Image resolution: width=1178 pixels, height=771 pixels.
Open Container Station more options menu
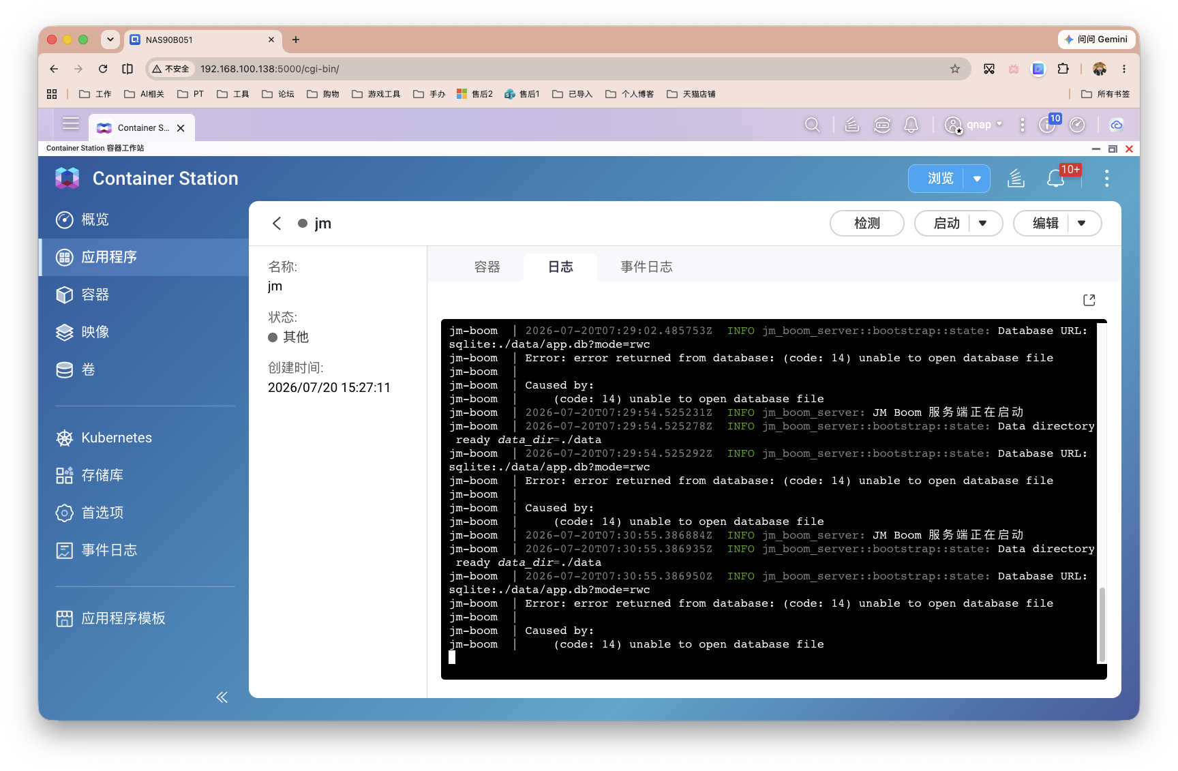pos(1106,179)
